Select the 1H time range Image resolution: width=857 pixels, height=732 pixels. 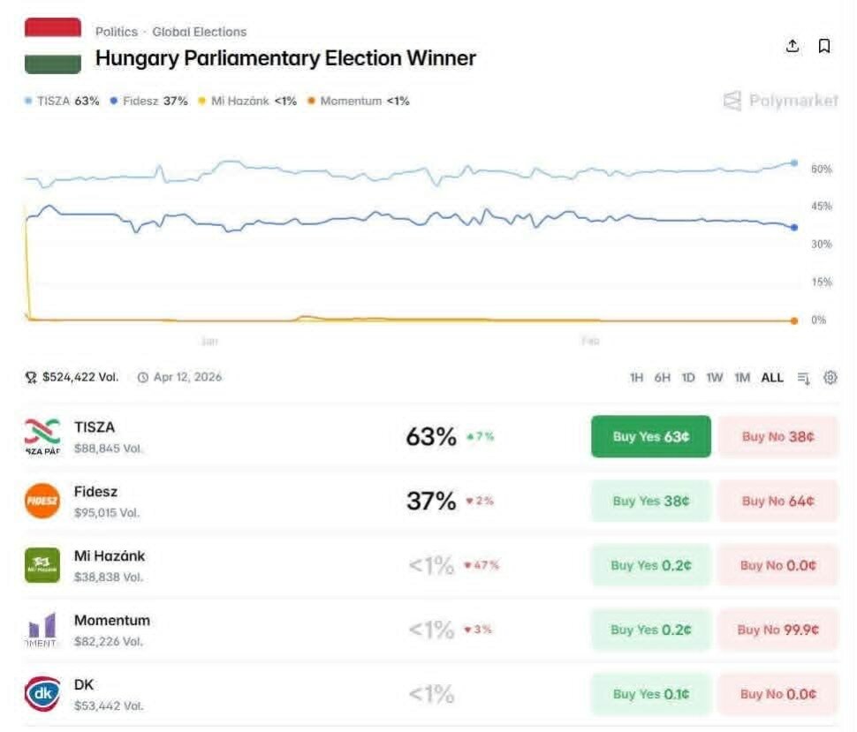pos(636,377)
